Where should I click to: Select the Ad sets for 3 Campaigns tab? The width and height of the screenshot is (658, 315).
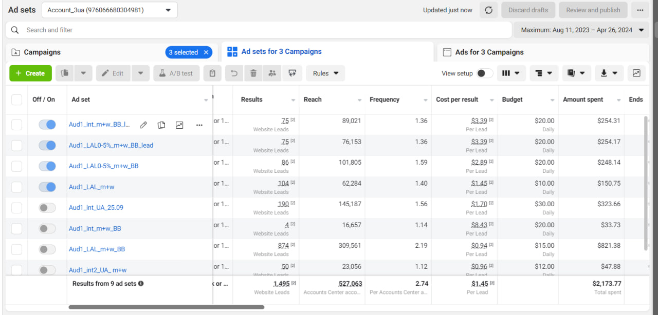click(x=327, y=52)
